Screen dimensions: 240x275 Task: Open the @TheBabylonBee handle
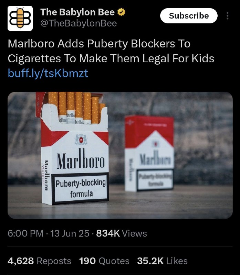tap(79, 23)
